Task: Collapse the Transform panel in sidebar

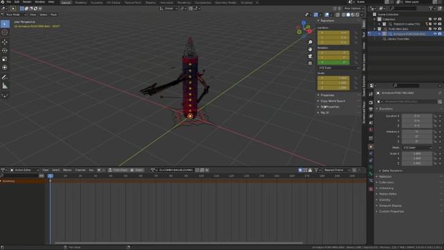Action: (327, 21)
